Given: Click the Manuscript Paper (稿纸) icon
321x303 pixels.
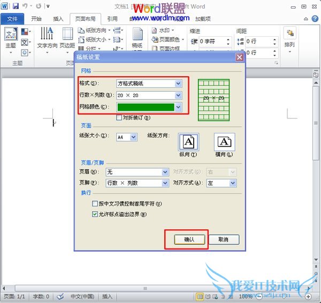Looking at the screenshot, I should pos(137,34).
